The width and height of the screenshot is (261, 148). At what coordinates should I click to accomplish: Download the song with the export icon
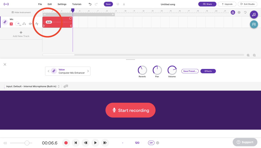(124, 4)
